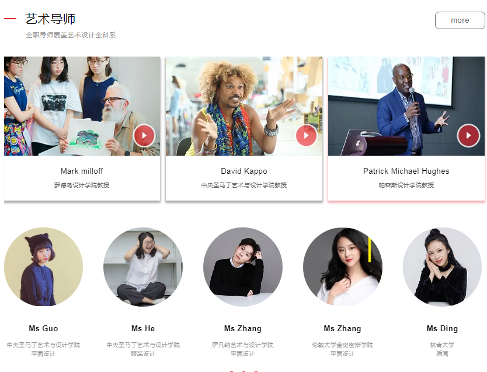487x372 pixels.
Task: Select Ms He's round portrait
Action: (x=143, y=267)
